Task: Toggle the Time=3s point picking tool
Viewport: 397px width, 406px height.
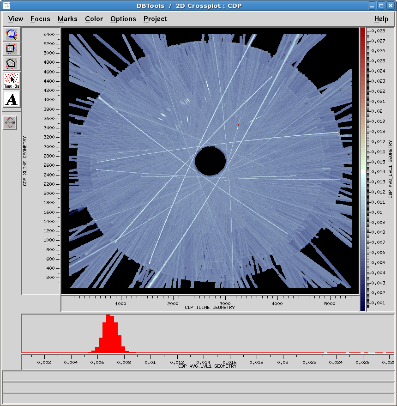Action: [x=12, y=80]
